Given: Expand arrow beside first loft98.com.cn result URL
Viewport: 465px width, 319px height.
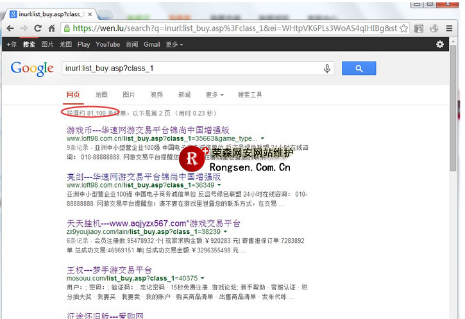Looking at the screenshot, I should pos(262,138).
